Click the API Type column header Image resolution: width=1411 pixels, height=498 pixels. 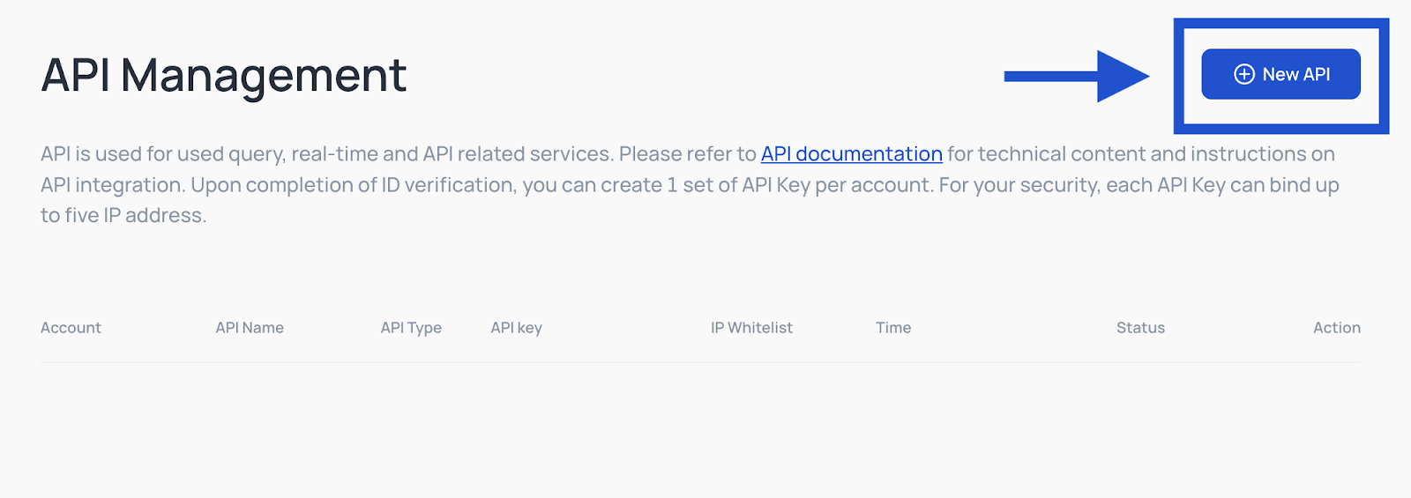(x=411, y=328)
